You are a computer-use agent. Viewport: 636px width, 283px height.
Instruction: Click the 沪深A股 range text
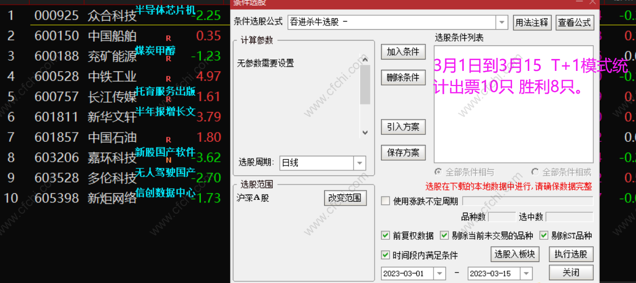[253, 198]
